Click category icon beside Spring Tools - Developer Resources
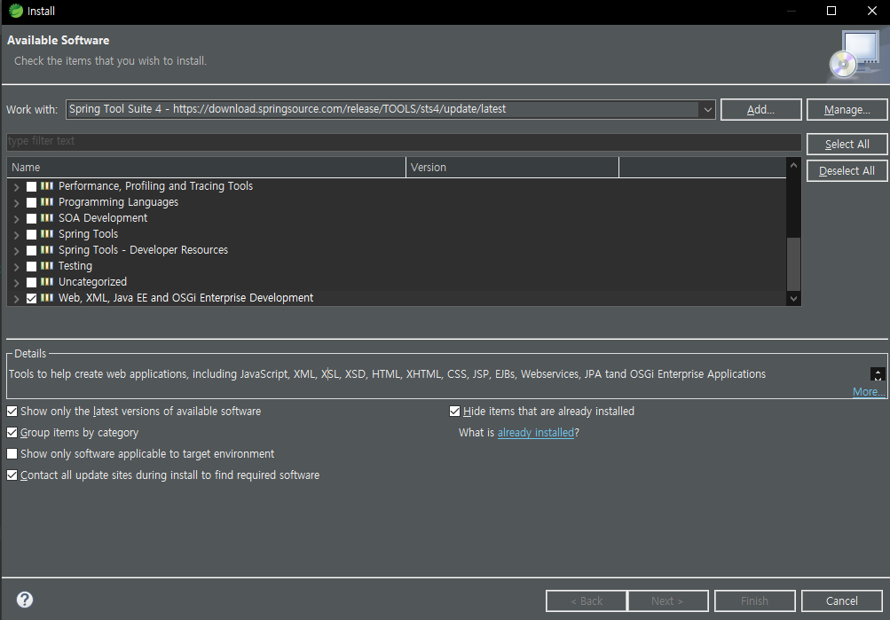 click(x=47, y=249)
